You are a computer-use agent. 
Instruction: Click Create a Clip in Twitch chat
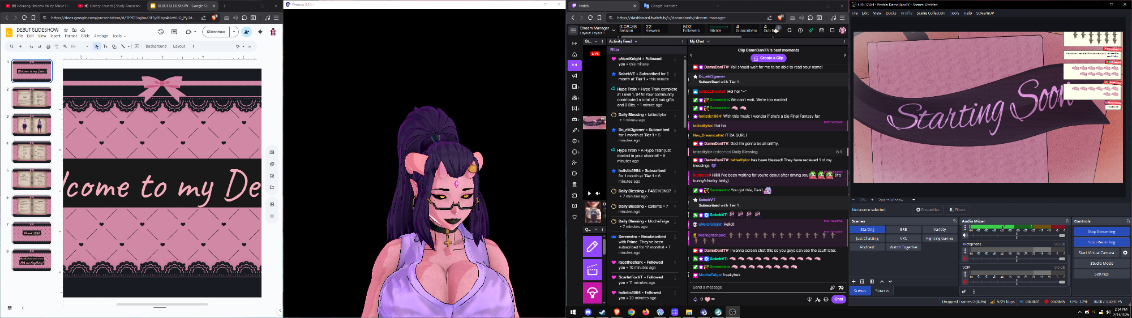[768, 58]
